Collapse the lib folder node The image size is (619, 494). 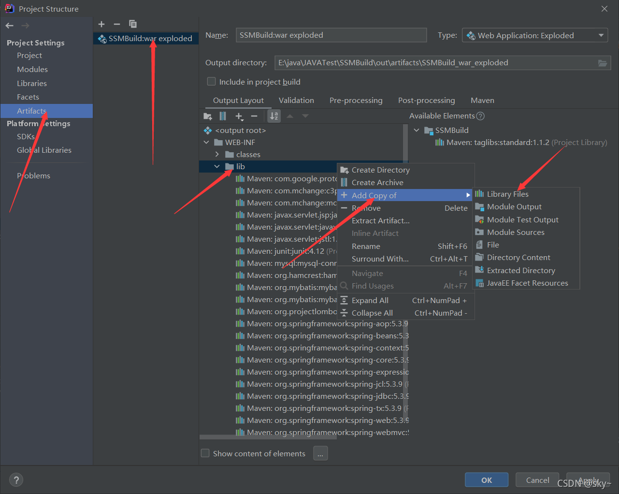pyautogui.click(x=217, y=167)
